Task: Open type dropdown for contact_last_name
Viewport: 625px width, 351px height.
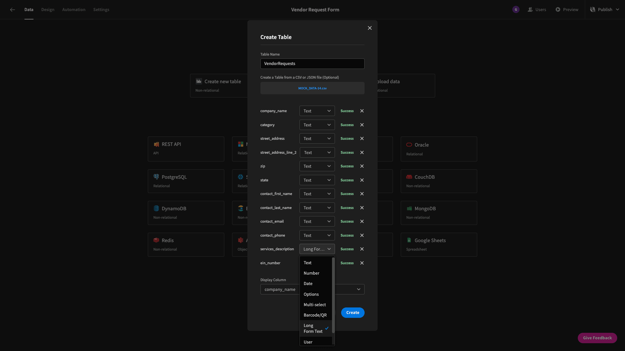Action: (317, 208)
